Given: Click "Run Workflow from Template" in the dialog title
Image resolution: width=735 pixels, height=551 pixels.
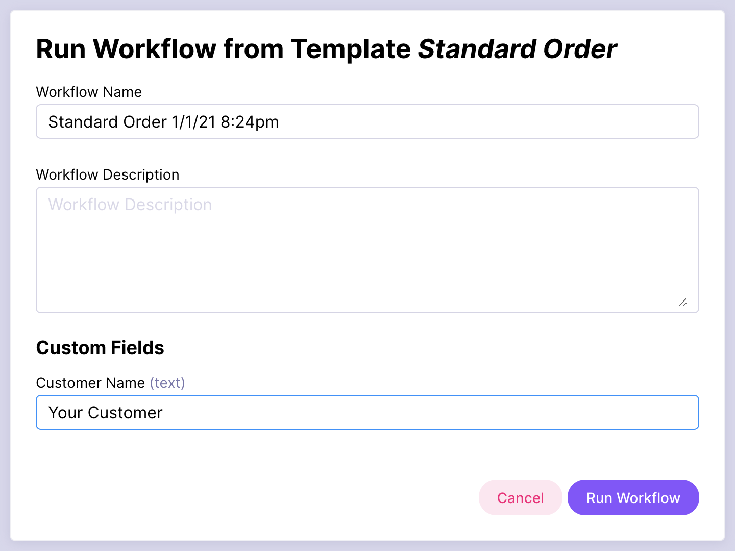Looking at the screenshot, I should pos(223,49).
